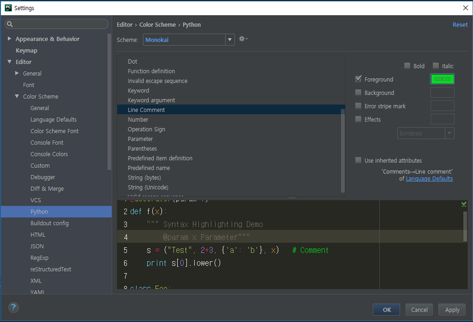Select 'Line Comment' attribute
The height and width of the screenshot is (322, 473).
click(x=231, y=110)
